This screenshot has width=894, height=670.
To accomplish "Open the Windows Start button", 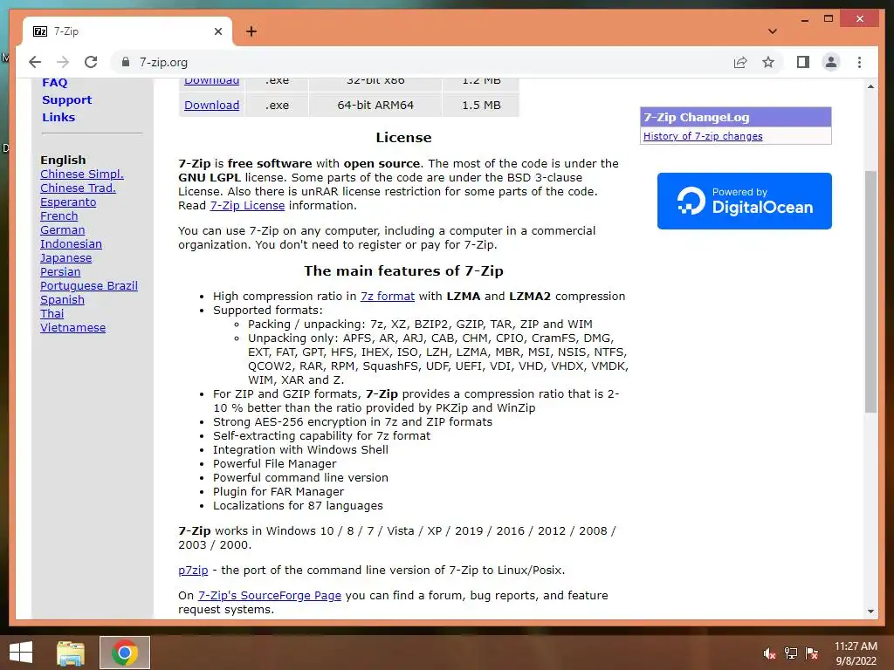I will pyautogui.click(x=21, y=653).
